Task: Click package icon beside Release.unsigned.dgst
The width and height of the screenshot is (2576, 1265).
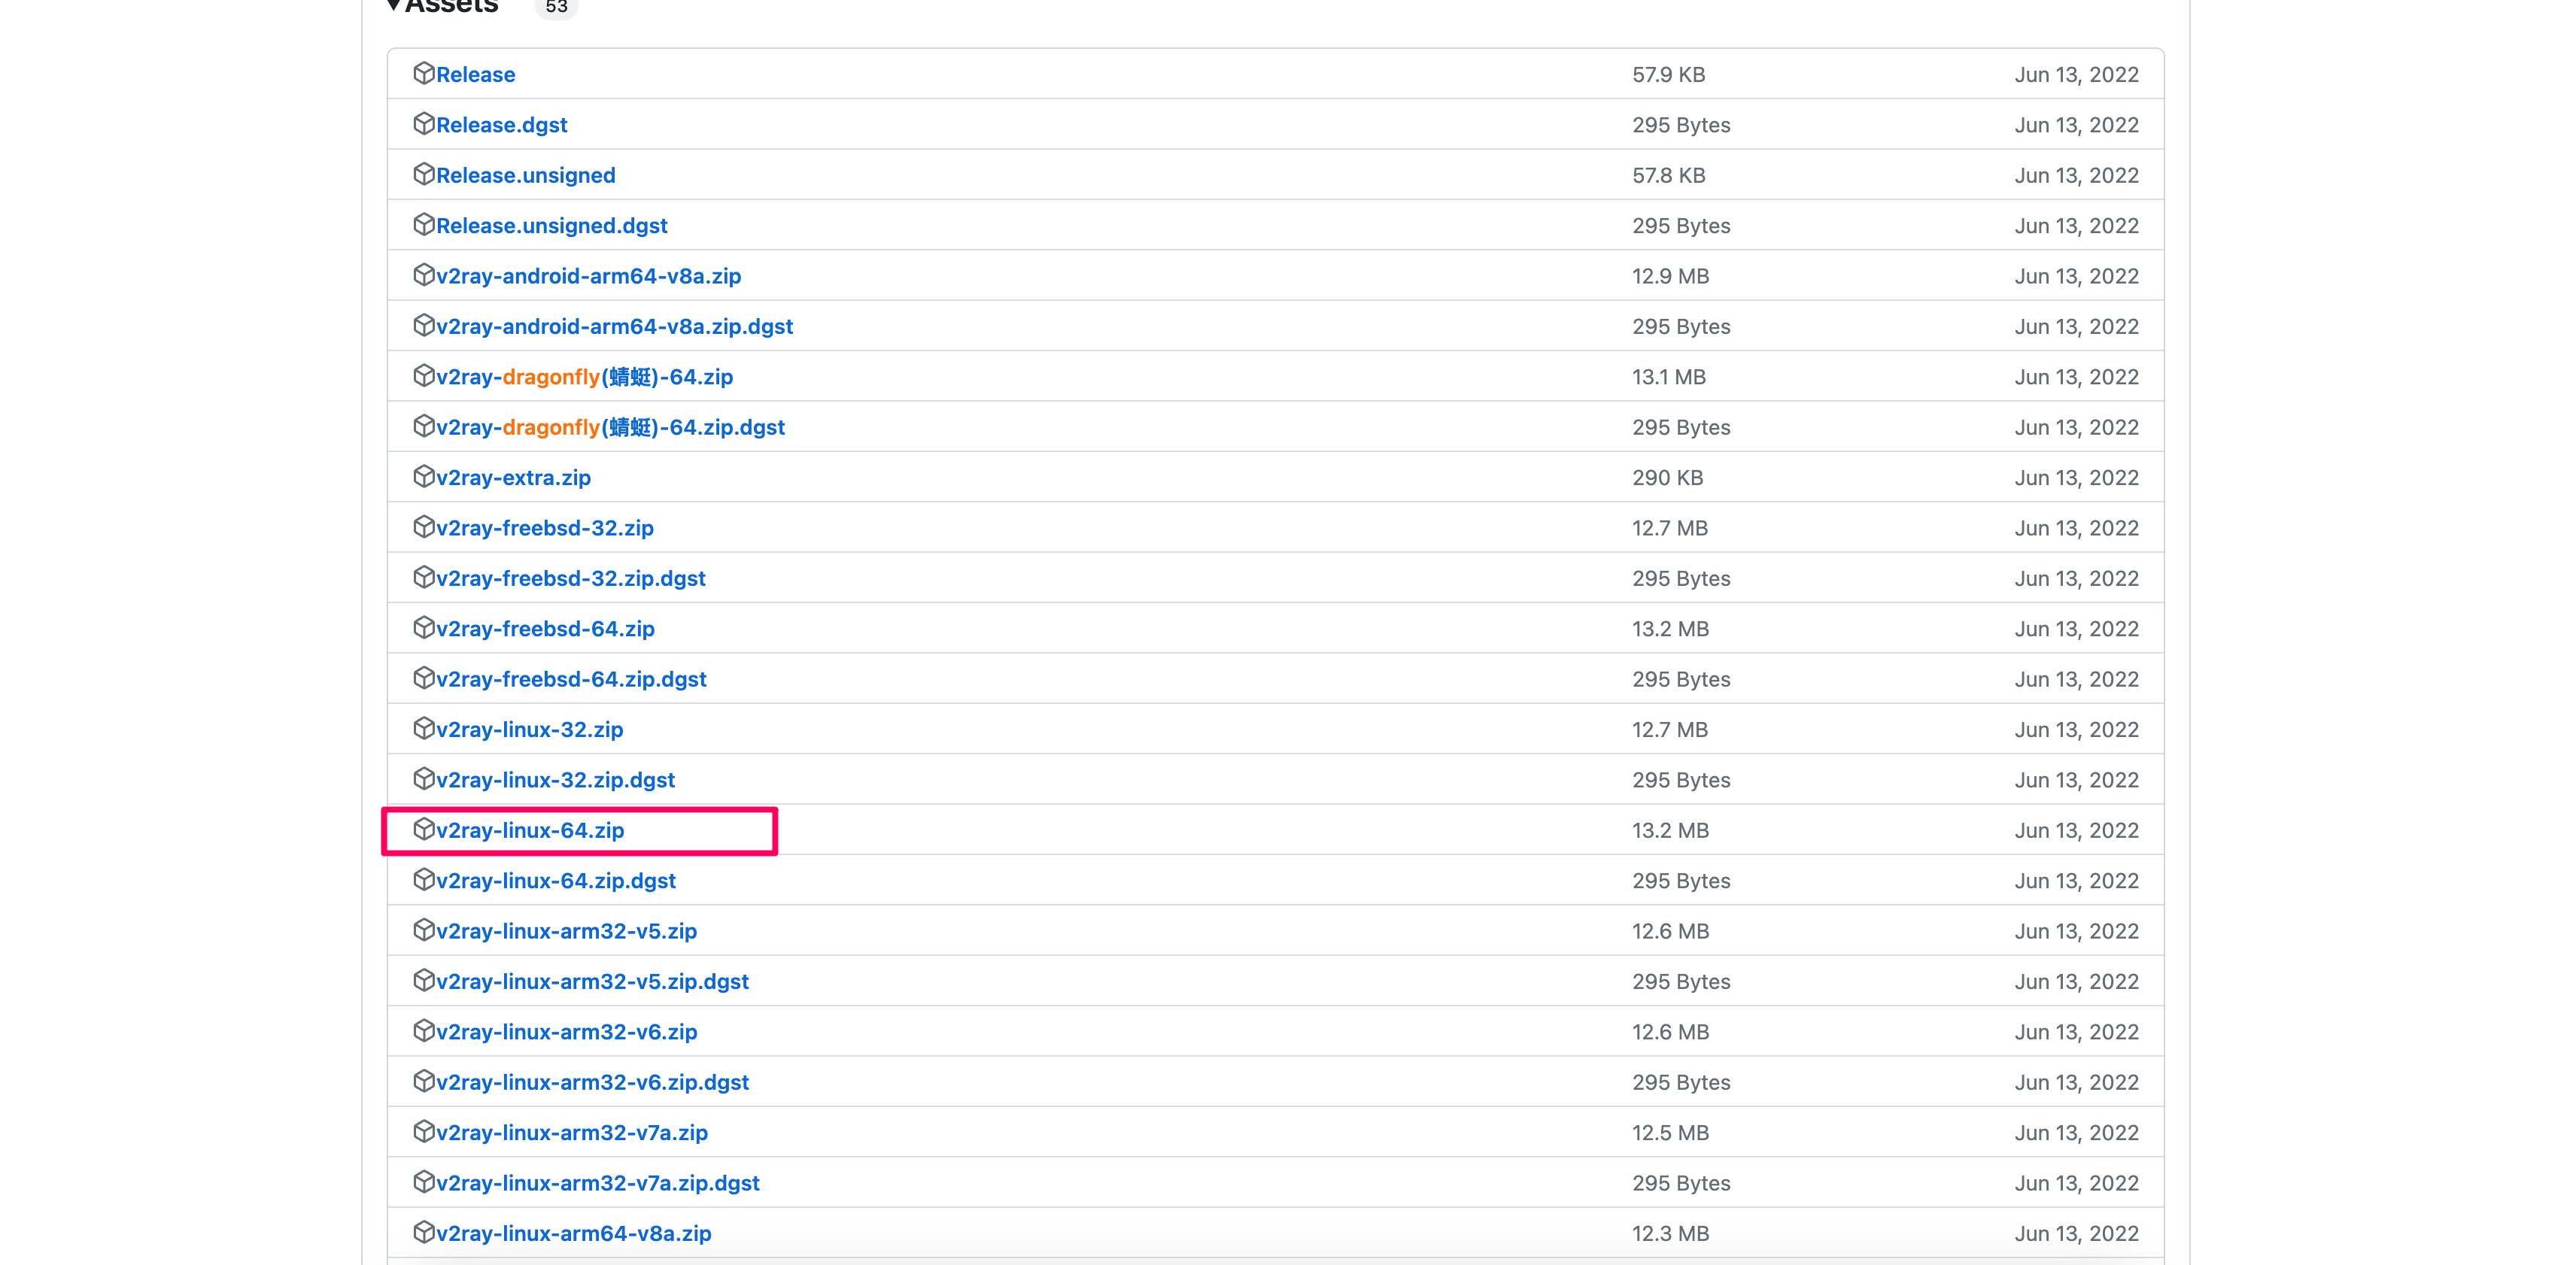Action: click(x=423, y=224)
